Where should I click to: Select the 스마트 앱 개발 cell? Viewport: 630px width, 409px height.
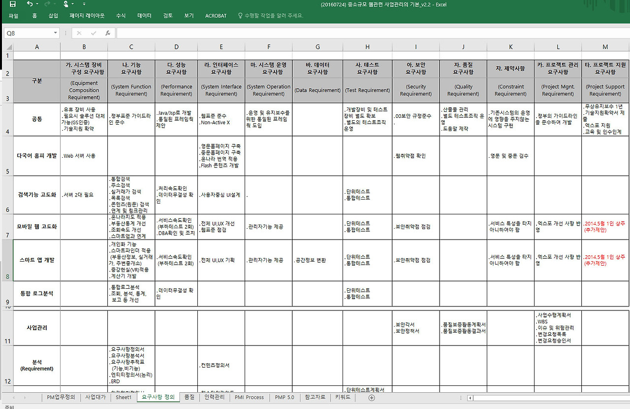37,260
